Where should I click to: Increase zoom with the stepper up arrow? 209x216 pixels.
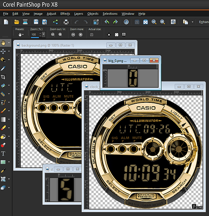[x=40, y=33]
